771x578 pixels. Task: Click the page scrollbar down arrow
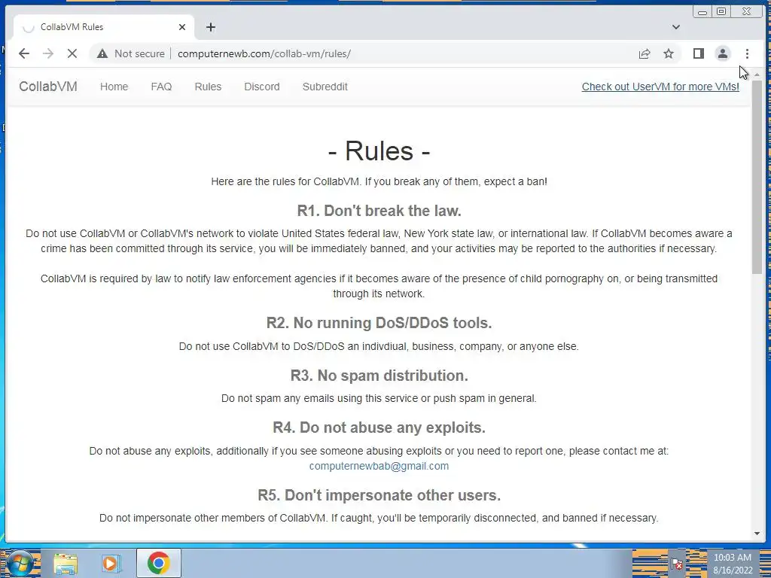(757, 534)
